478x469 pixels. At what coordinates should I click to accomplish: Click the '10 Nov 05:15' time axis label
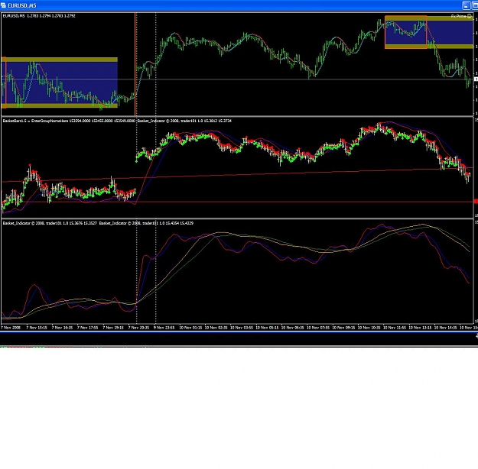(x=267, y=328)
